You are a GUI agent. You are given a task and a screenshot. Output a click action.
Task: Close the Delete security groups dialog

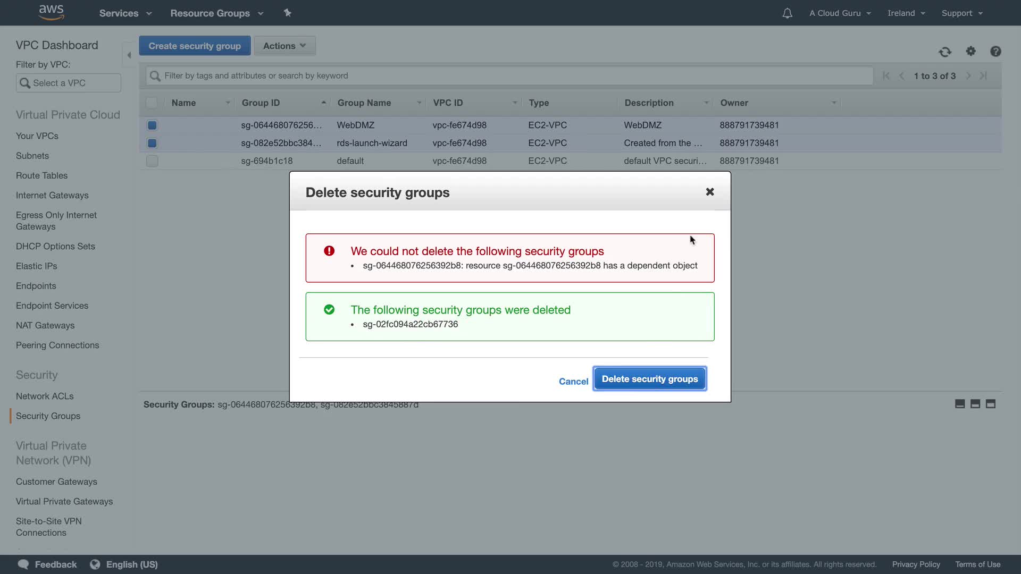(x=709, y=192)
